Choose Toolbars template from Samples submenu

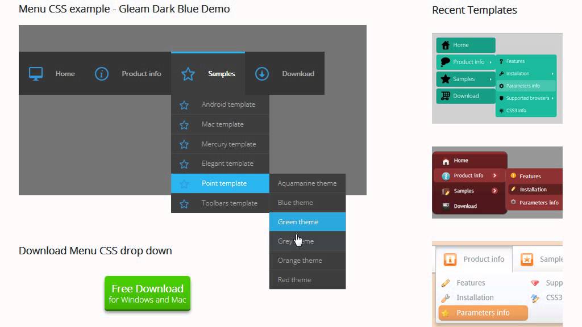point(220,203)
